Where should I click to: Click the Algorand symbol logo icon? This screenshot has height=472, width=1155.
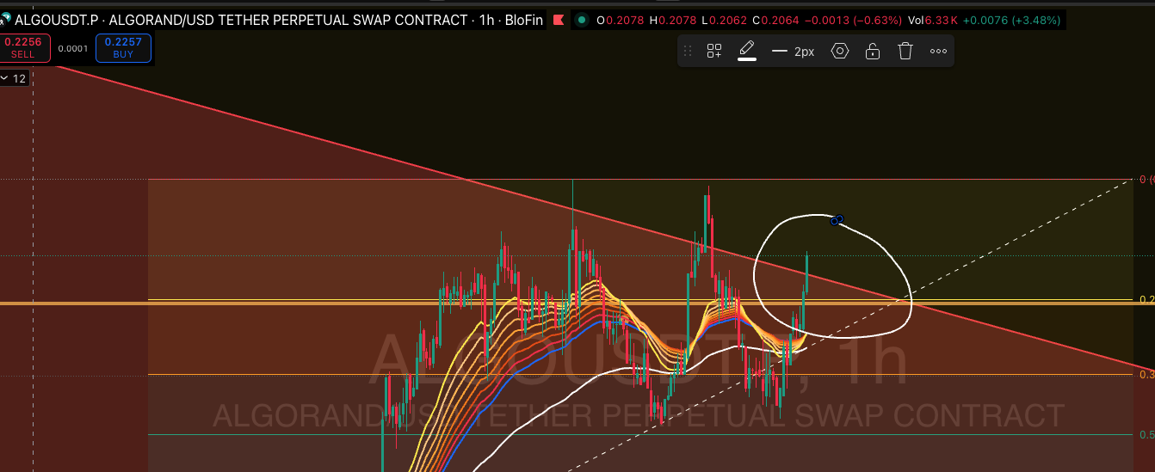click(6, 18)
